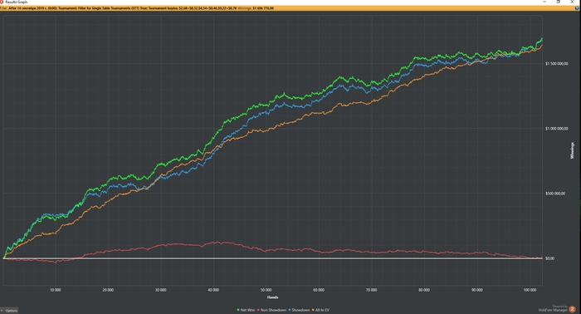Screen dimensions: 581x314
Task: Click the 90 000 hands axis label
Action: (477, 290)
